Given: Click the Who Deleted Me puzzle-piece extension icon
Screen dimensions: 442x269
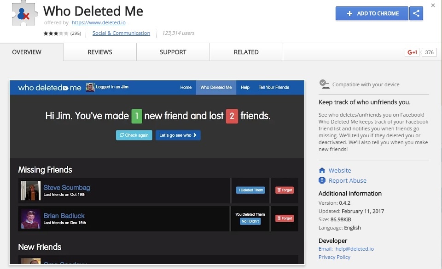Looking at the screenshot, I should point(24,13).
